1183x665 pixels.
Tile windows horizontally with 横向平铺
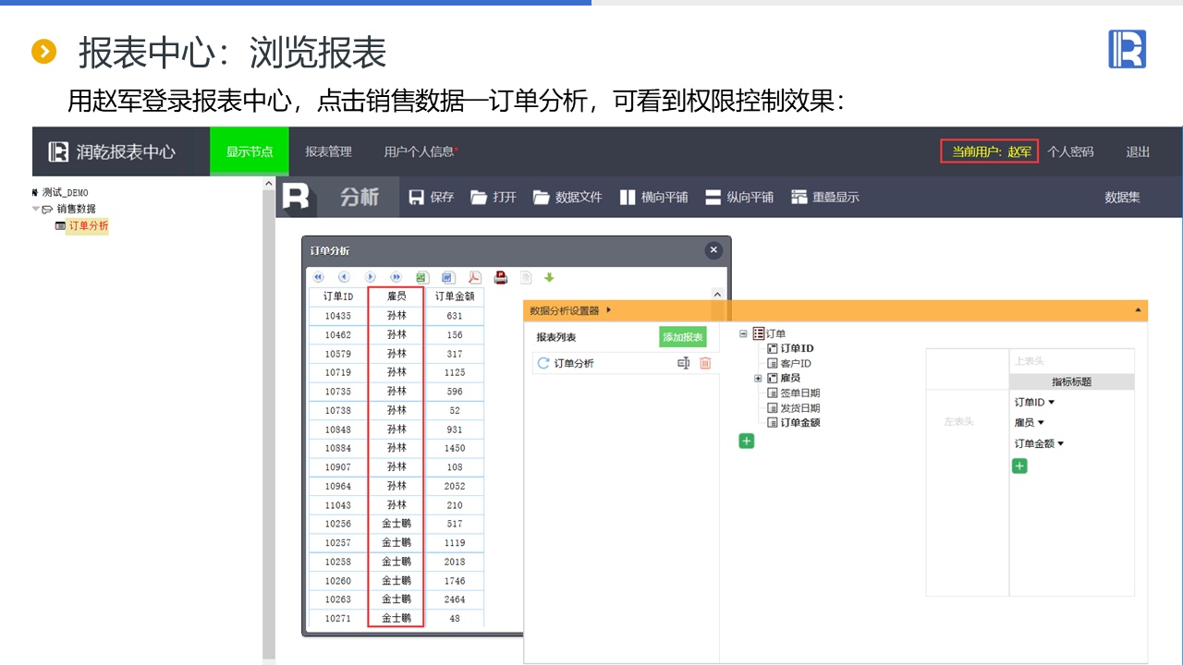point(653,197)
